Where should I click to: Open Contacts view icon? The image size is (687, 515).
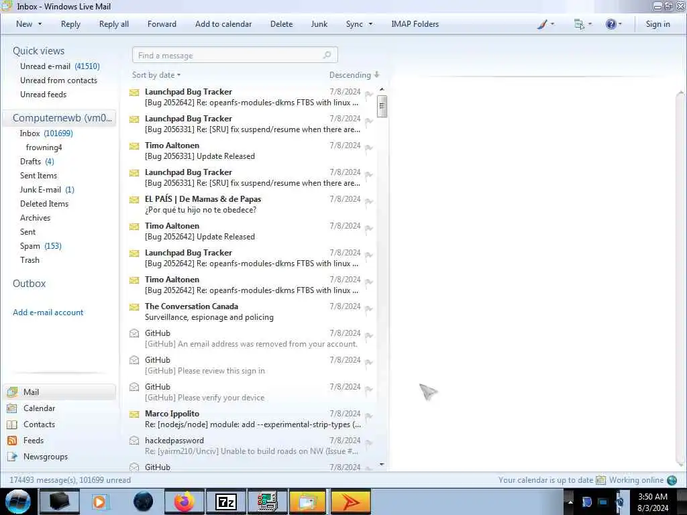click(x=12, y=424)
